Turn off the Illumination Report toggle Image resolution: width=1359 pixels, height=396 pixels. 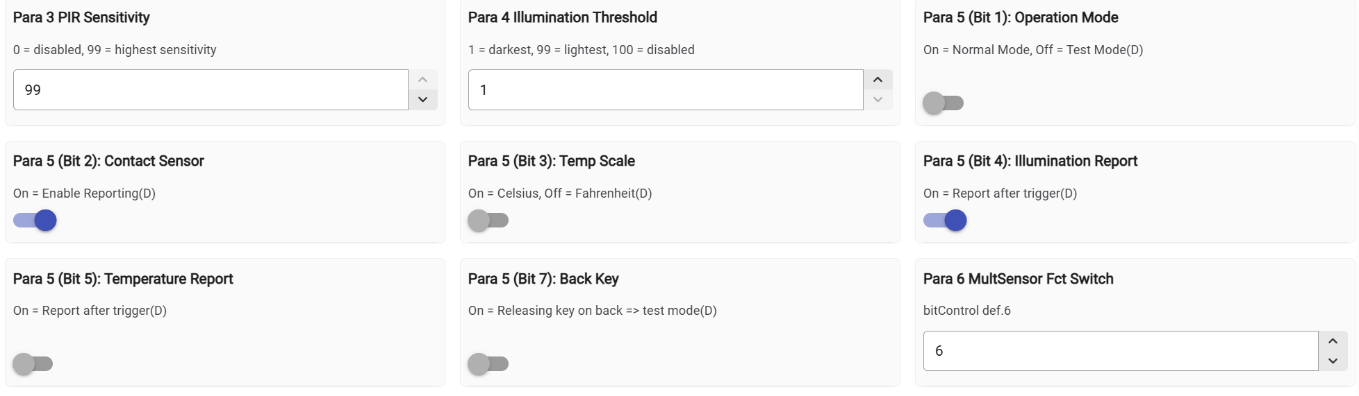click(945, 221)
